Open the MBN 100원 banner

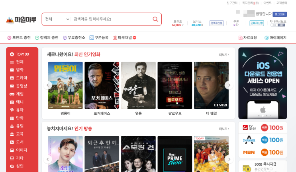(263, 152)
